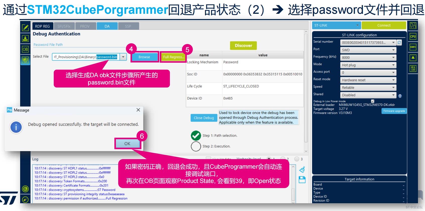Click Browse to choose password file
The image size is (425, 211).
point(144,57)
